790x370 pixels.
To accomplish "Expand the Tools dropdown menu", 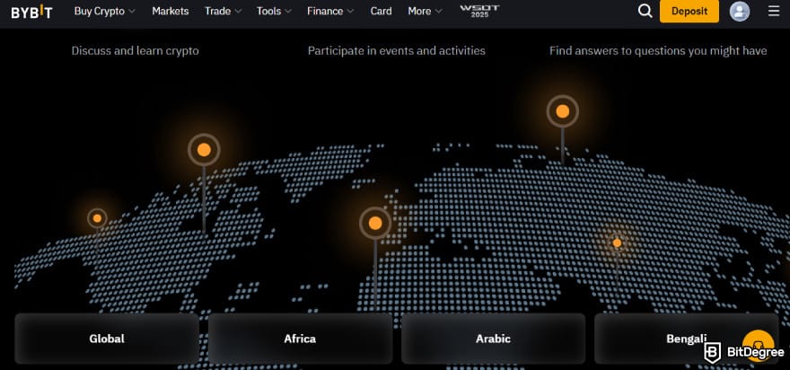I will (274, 11).
